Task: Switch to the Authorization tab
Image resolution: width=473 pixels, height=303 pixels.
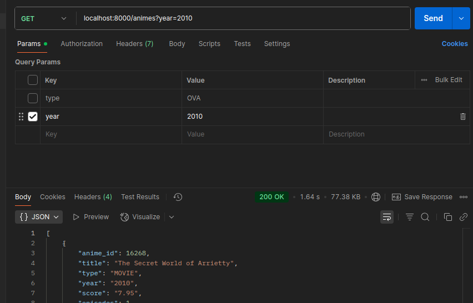Action: pyautogui.click(x=82, y=44)
